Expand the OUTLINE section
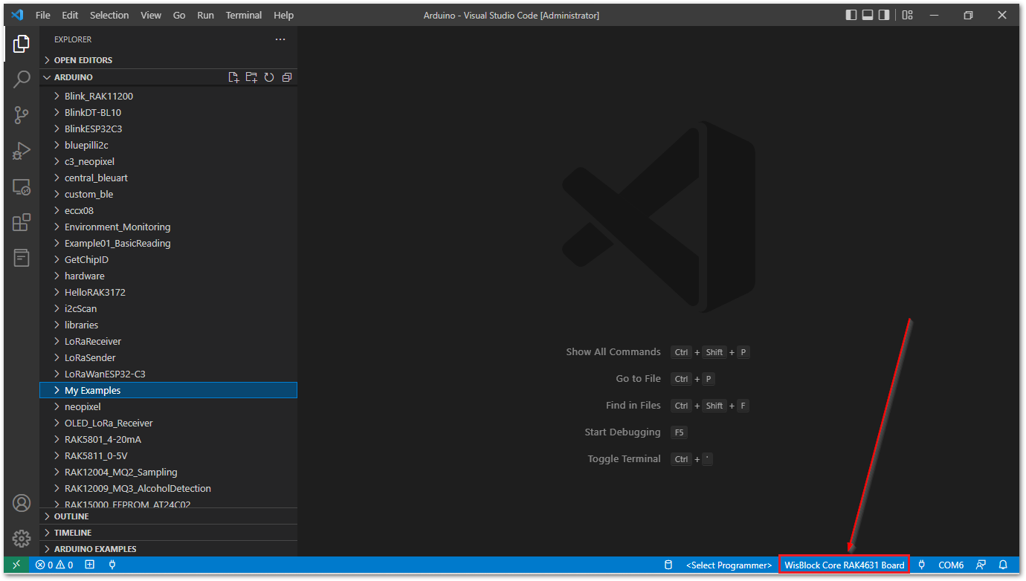The width and height of the screenshot is (1026, 581). click(x=168, y=516)
